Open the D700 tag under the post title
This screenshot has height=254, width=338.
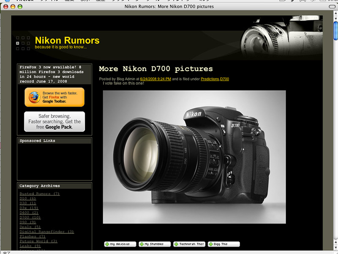coord(224,79)
